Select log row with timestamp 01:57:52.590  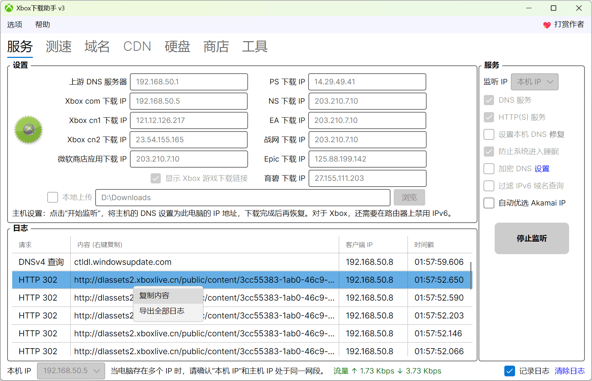tap(242, 298)
